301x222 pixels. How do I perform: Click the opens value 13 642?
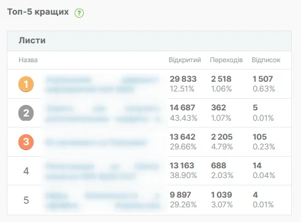[x=182, y=137]
